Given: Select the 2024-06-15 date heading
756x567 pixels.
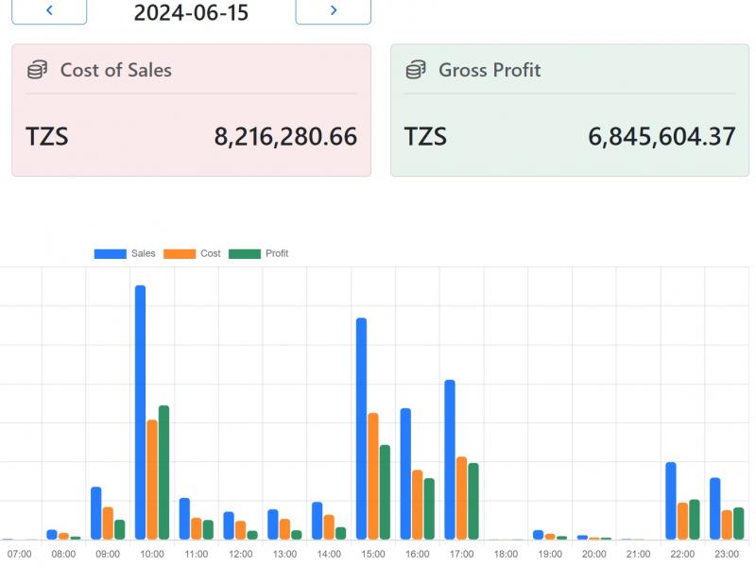Looking at the screenshot, I should coord(191,12).
